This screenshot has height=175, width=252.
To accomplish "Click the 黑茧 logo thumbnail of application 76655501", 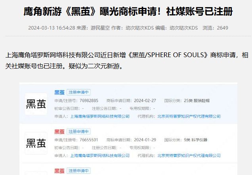I will pyautogui.click(x=36, y=143).
